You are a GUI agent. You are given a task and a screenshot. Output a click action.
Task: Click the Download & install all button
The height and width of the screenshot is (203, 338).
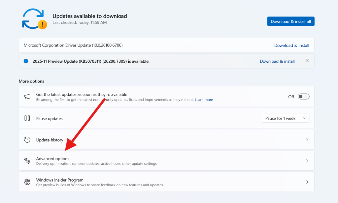pos(291,21)
